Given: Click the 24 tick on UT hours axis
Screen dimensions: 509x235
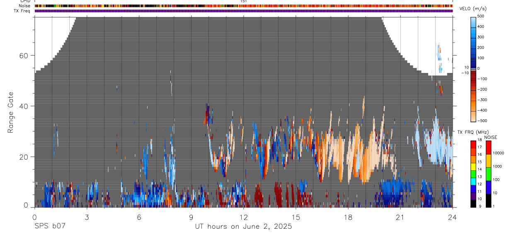Looking at the screenshot, I should (453, 217).
